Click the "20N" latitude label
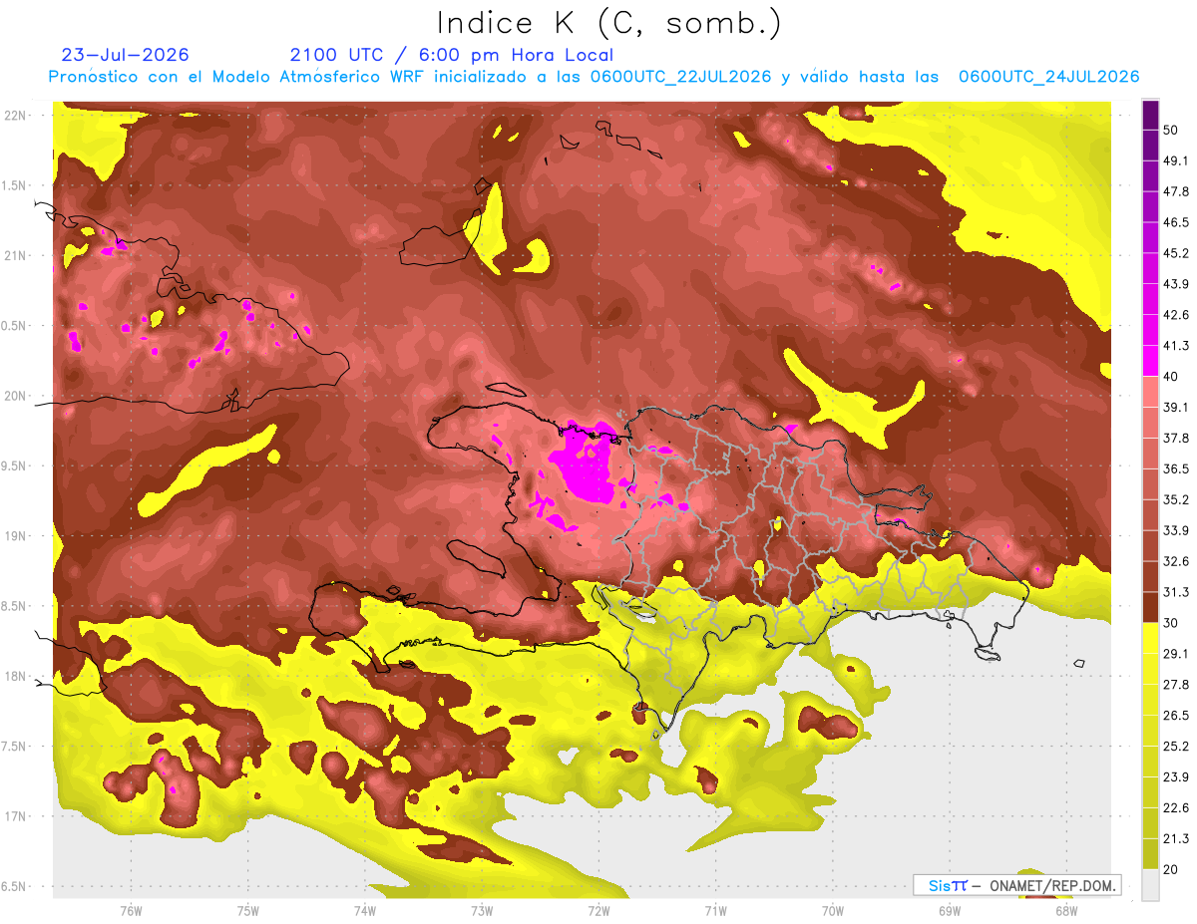The width and height of the screenshot is (1197, 924). click(15, 396)
